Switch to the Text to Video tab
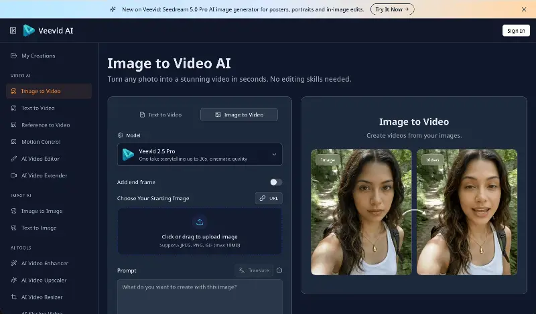Viewport: 536px width, 314px height. pos(161,114)
